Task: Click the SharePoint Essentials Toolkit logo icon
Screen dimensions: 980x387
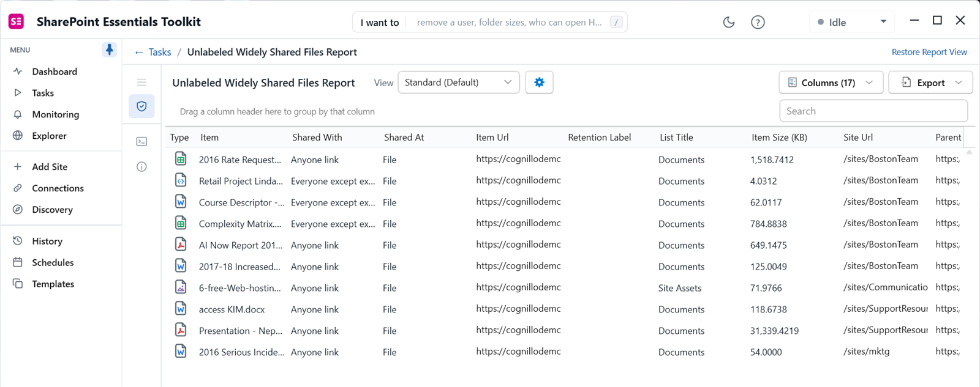Action: tap(17, 21)
